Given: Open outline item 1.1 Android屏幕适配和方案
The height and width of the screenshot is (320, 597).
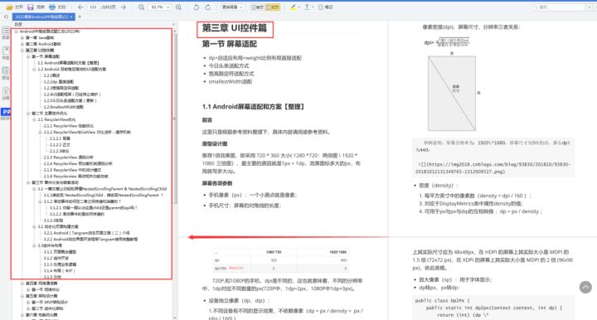Looking at the screenshot, I should pos(69,63).
